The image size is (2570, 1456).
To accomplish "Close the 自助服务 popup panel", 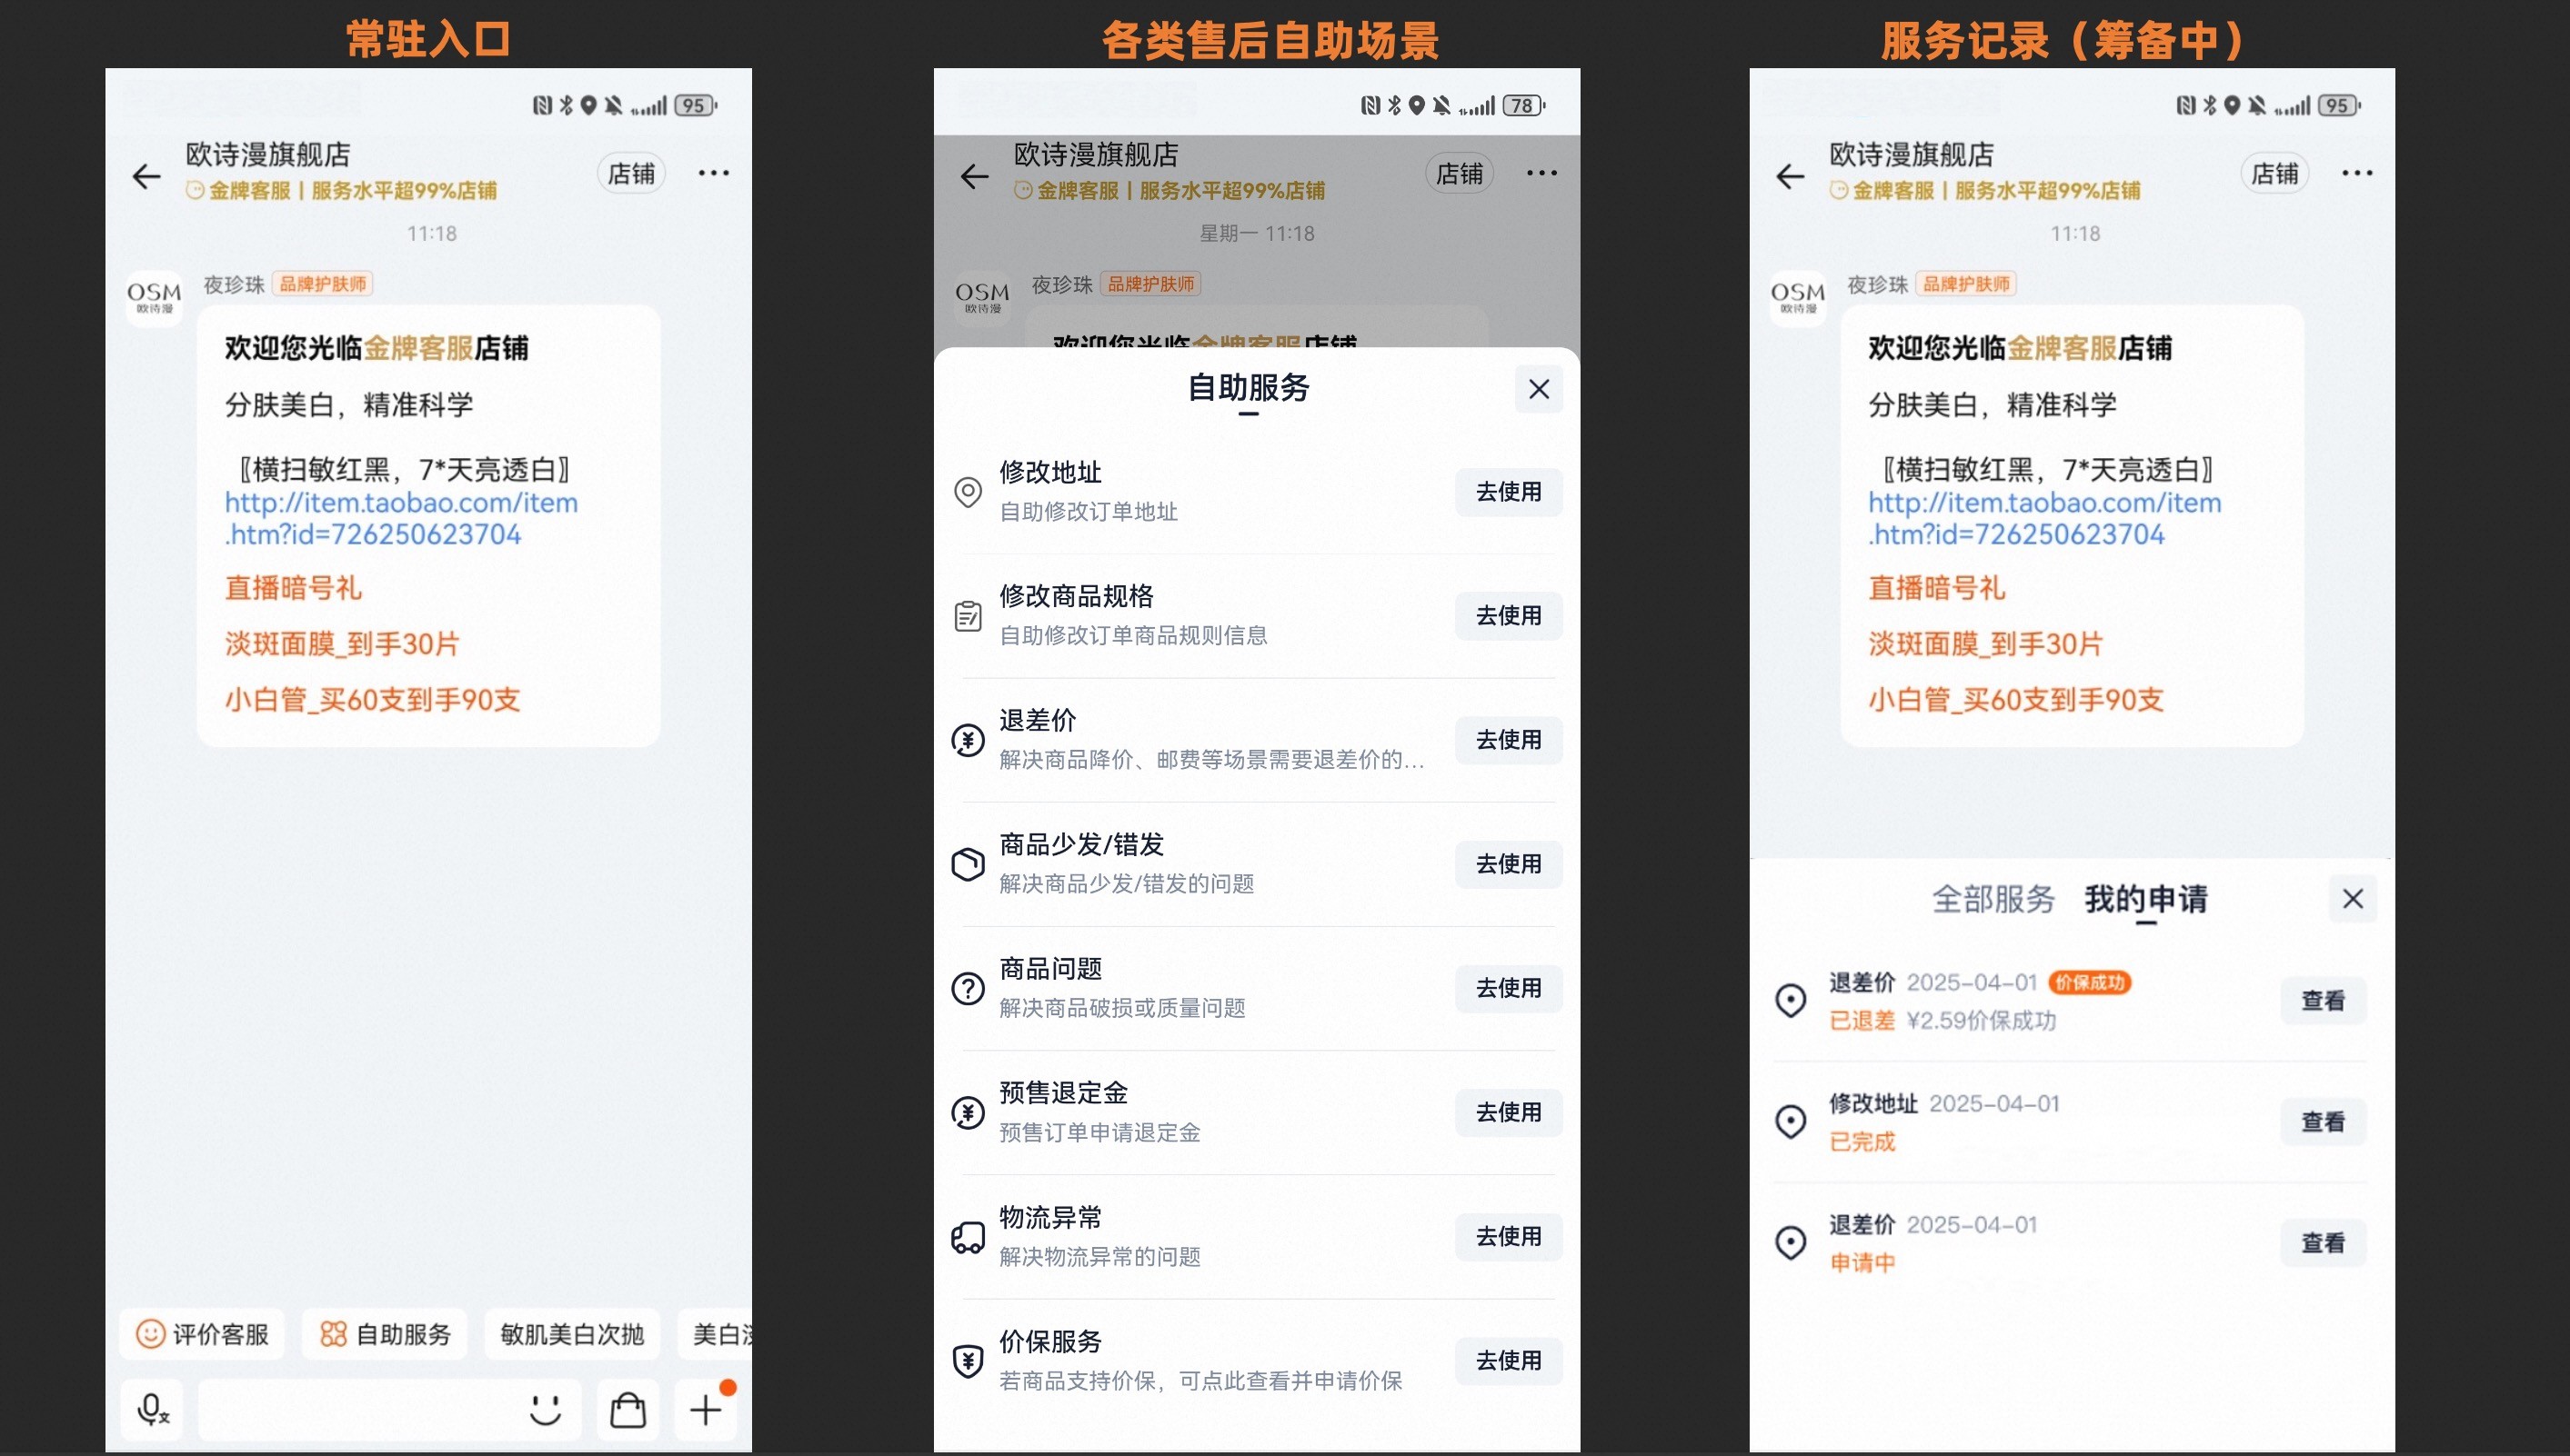I will (1539, 389).
